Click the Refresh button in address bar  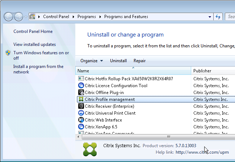[218, 17]
